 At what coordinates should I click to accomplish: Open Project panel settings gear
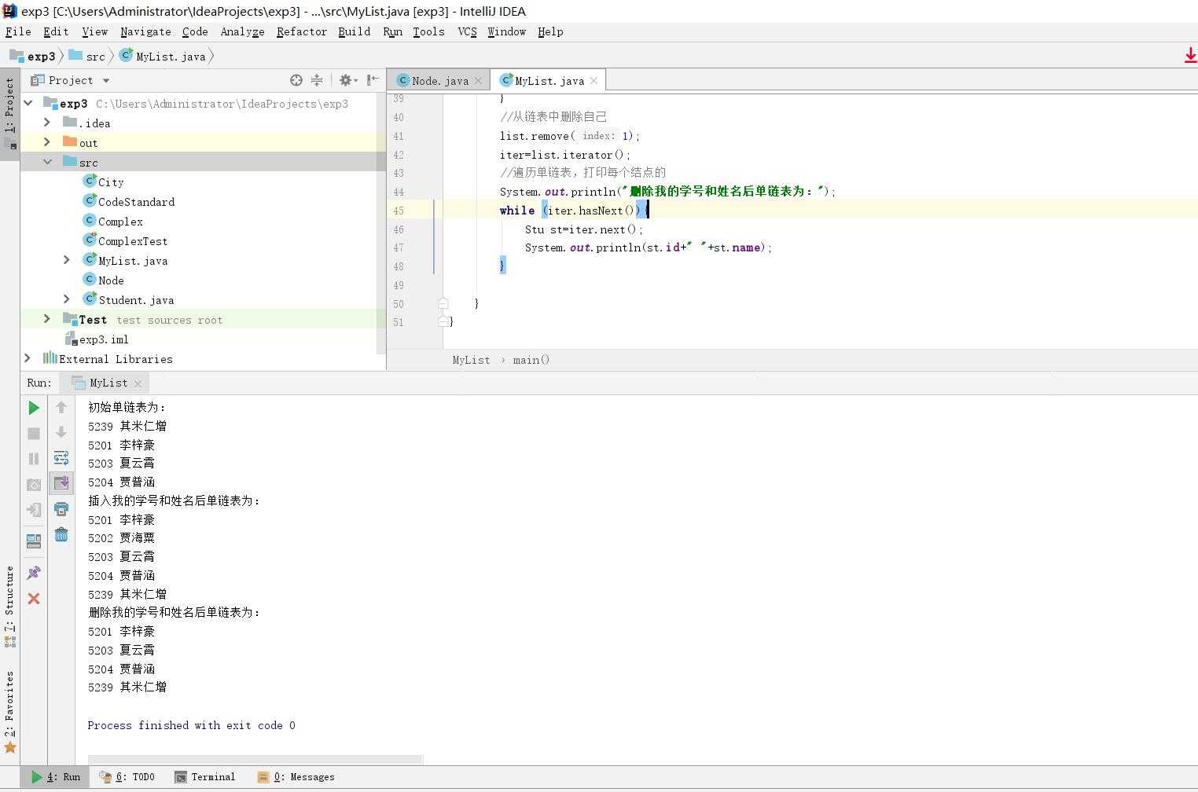[348, 80]
